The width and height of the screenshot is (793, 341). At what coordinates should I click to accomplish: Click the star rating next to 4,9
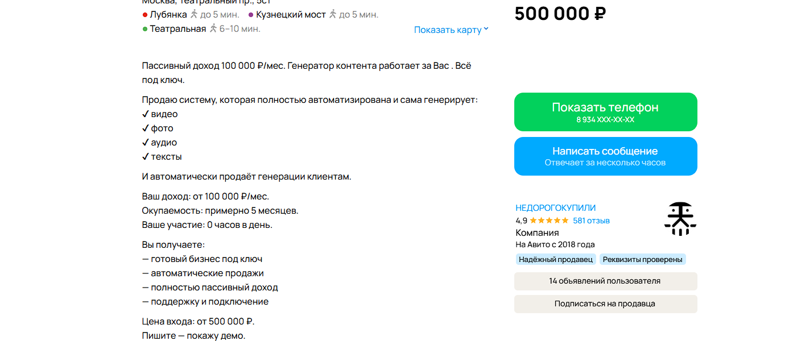pyautogui.click(x=548, y=221)
